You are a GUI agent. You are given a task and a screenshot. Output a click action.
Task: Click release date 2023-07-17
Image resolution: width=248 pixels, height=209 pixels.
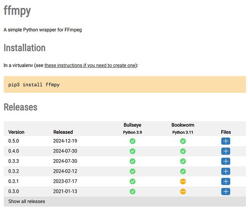65,181
